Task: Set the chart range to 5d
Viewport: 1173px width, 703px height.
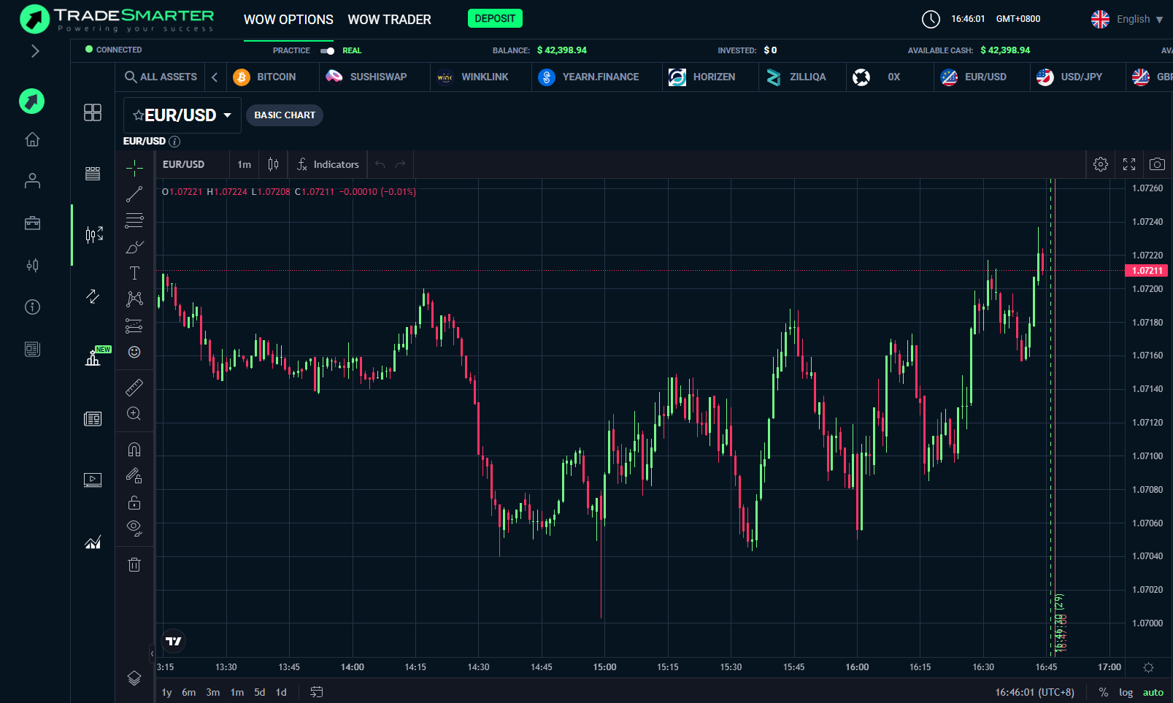Action: pyautogui.click(x=259, y=692)
